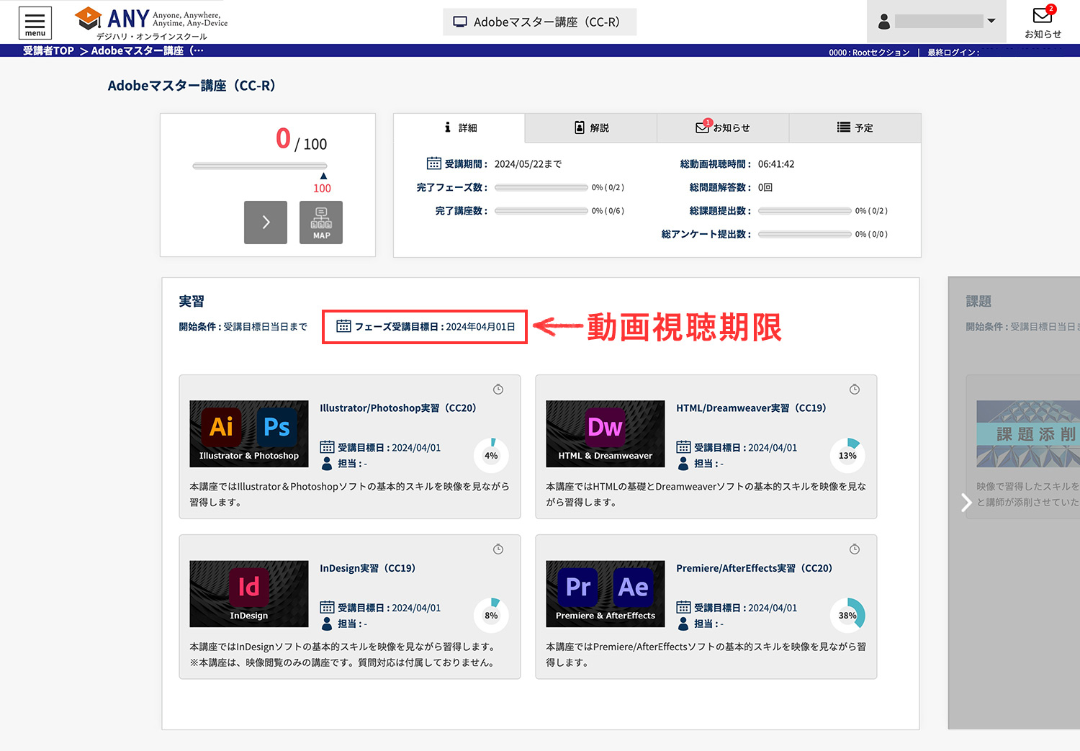Click the document icon on 解説 tab
This screenshot has width=1080, height=751.
[580, 127]
